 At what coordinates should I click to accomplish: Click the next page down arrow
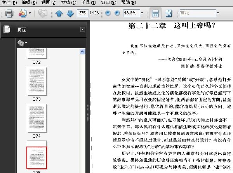pyautogui.click(x=70, y=14)
